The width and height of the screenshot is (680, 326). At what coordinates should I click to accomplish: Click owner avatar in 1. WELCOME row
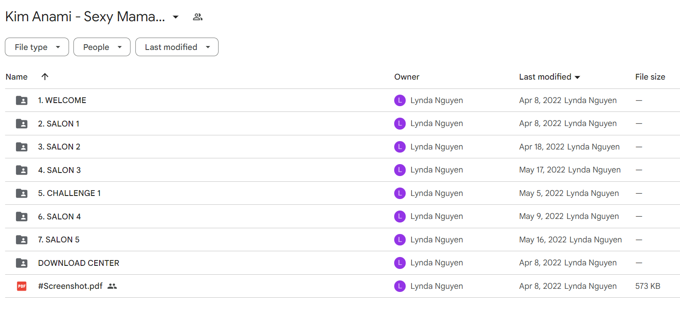pyautogui.click(x=400, y=100)
